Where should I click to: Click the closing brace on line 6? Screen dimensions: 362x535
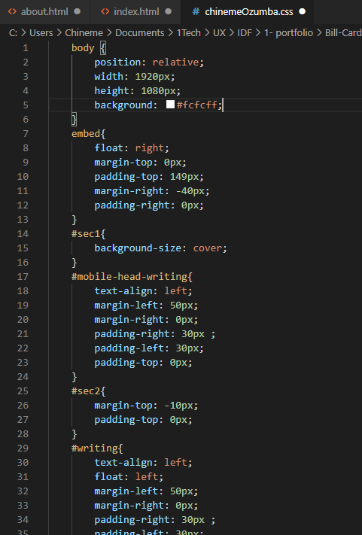pos(74,120)
